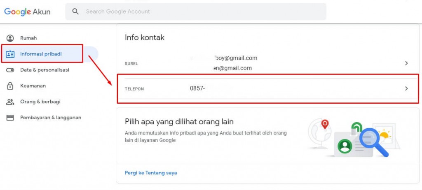Screen dimensions: 422x190
Task: Click Pilih apa yang dilihat orang lain heading
Action: [179, 122]
